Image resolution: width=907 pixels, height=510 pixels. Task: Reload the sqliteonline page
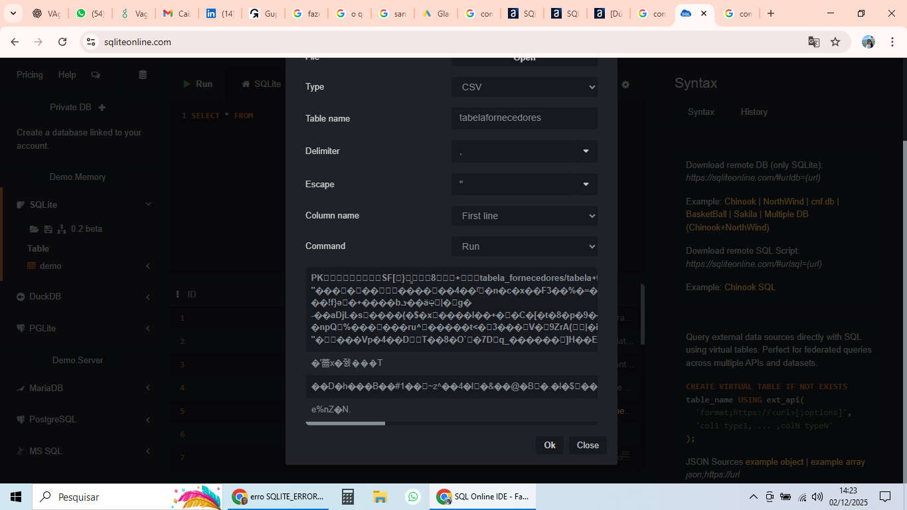tap(62, 42)
